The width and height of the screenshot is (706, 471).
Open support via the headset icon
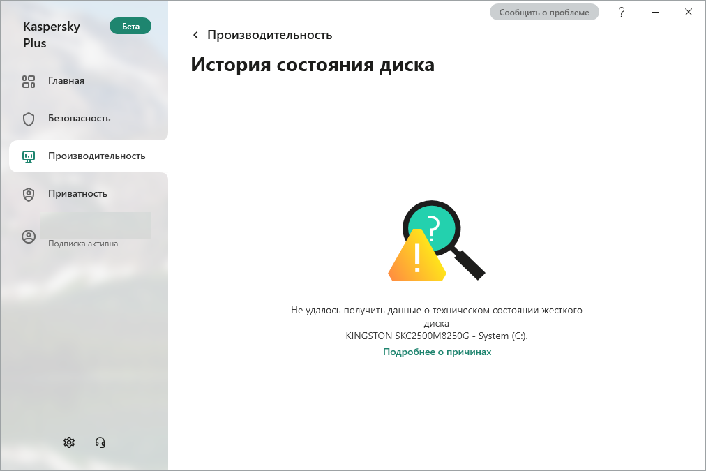(100, 442)
